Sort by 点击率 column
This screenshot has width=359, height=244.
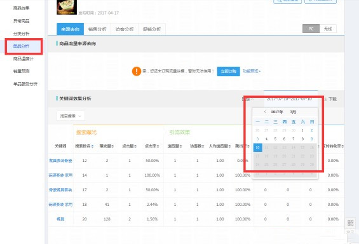152,146
